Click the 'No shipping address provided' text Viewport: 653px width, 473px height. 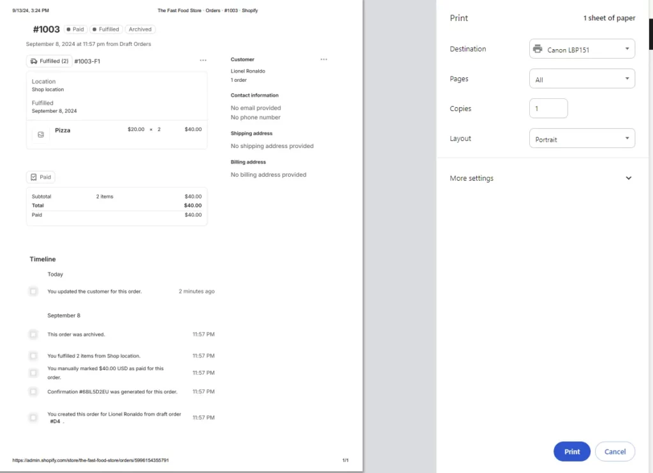(272, 146)
